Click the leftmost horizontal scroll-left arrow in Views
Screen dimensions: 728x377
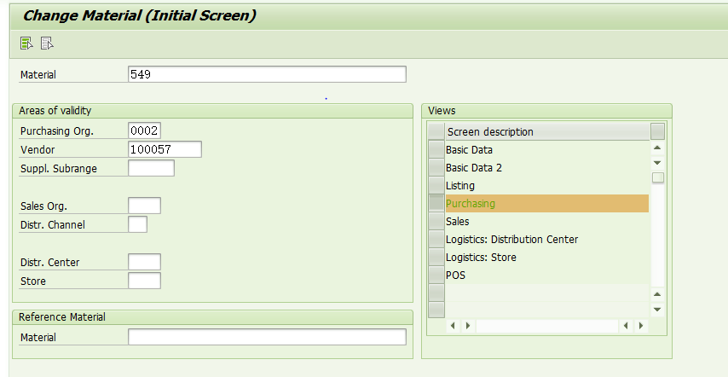coord(454,326)
